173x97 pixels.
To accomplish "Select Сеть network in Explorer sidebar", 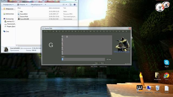I will [x=6, y=32].
